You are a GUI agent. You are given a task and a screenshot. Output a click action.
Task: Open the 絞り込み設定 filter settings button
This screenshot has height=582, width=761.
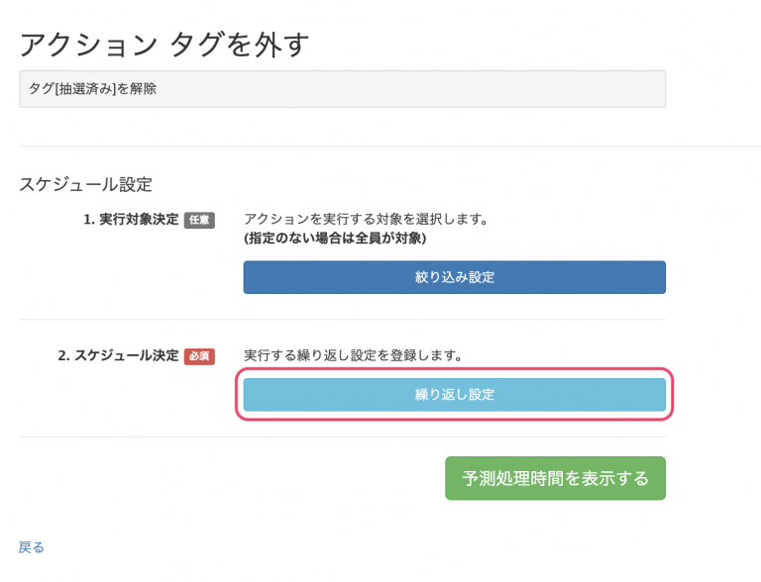tap(454, 277)
